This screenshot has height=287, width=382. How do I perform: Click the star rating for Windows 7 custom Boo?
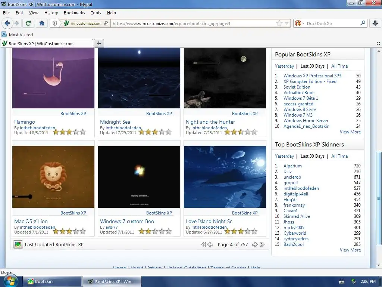155,231
